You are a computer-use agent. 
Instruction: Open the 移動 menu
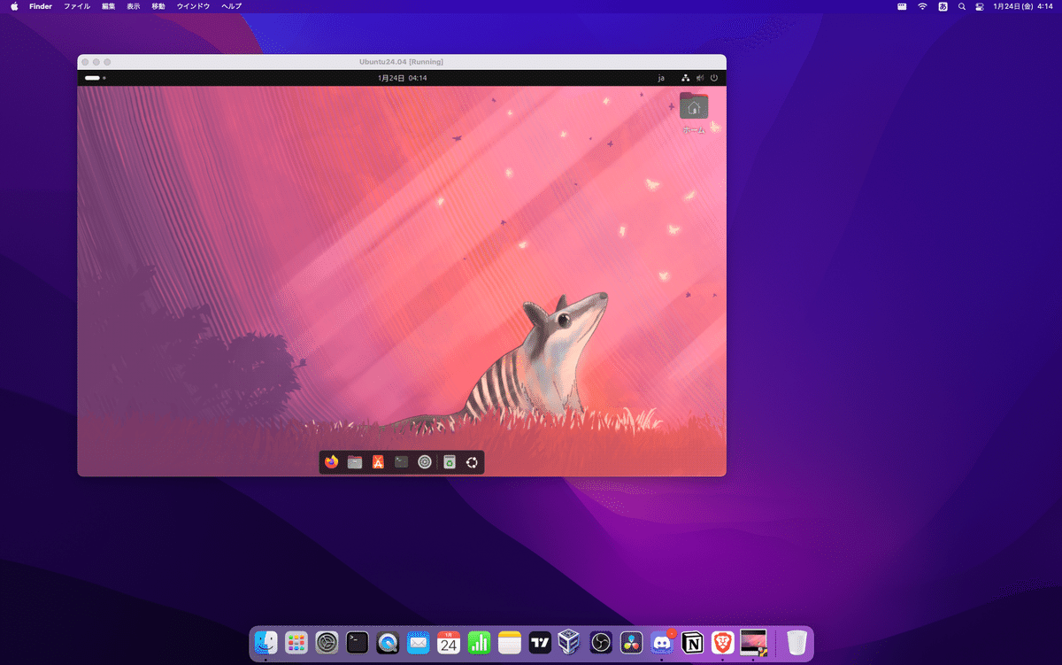[x=158, y=6]
